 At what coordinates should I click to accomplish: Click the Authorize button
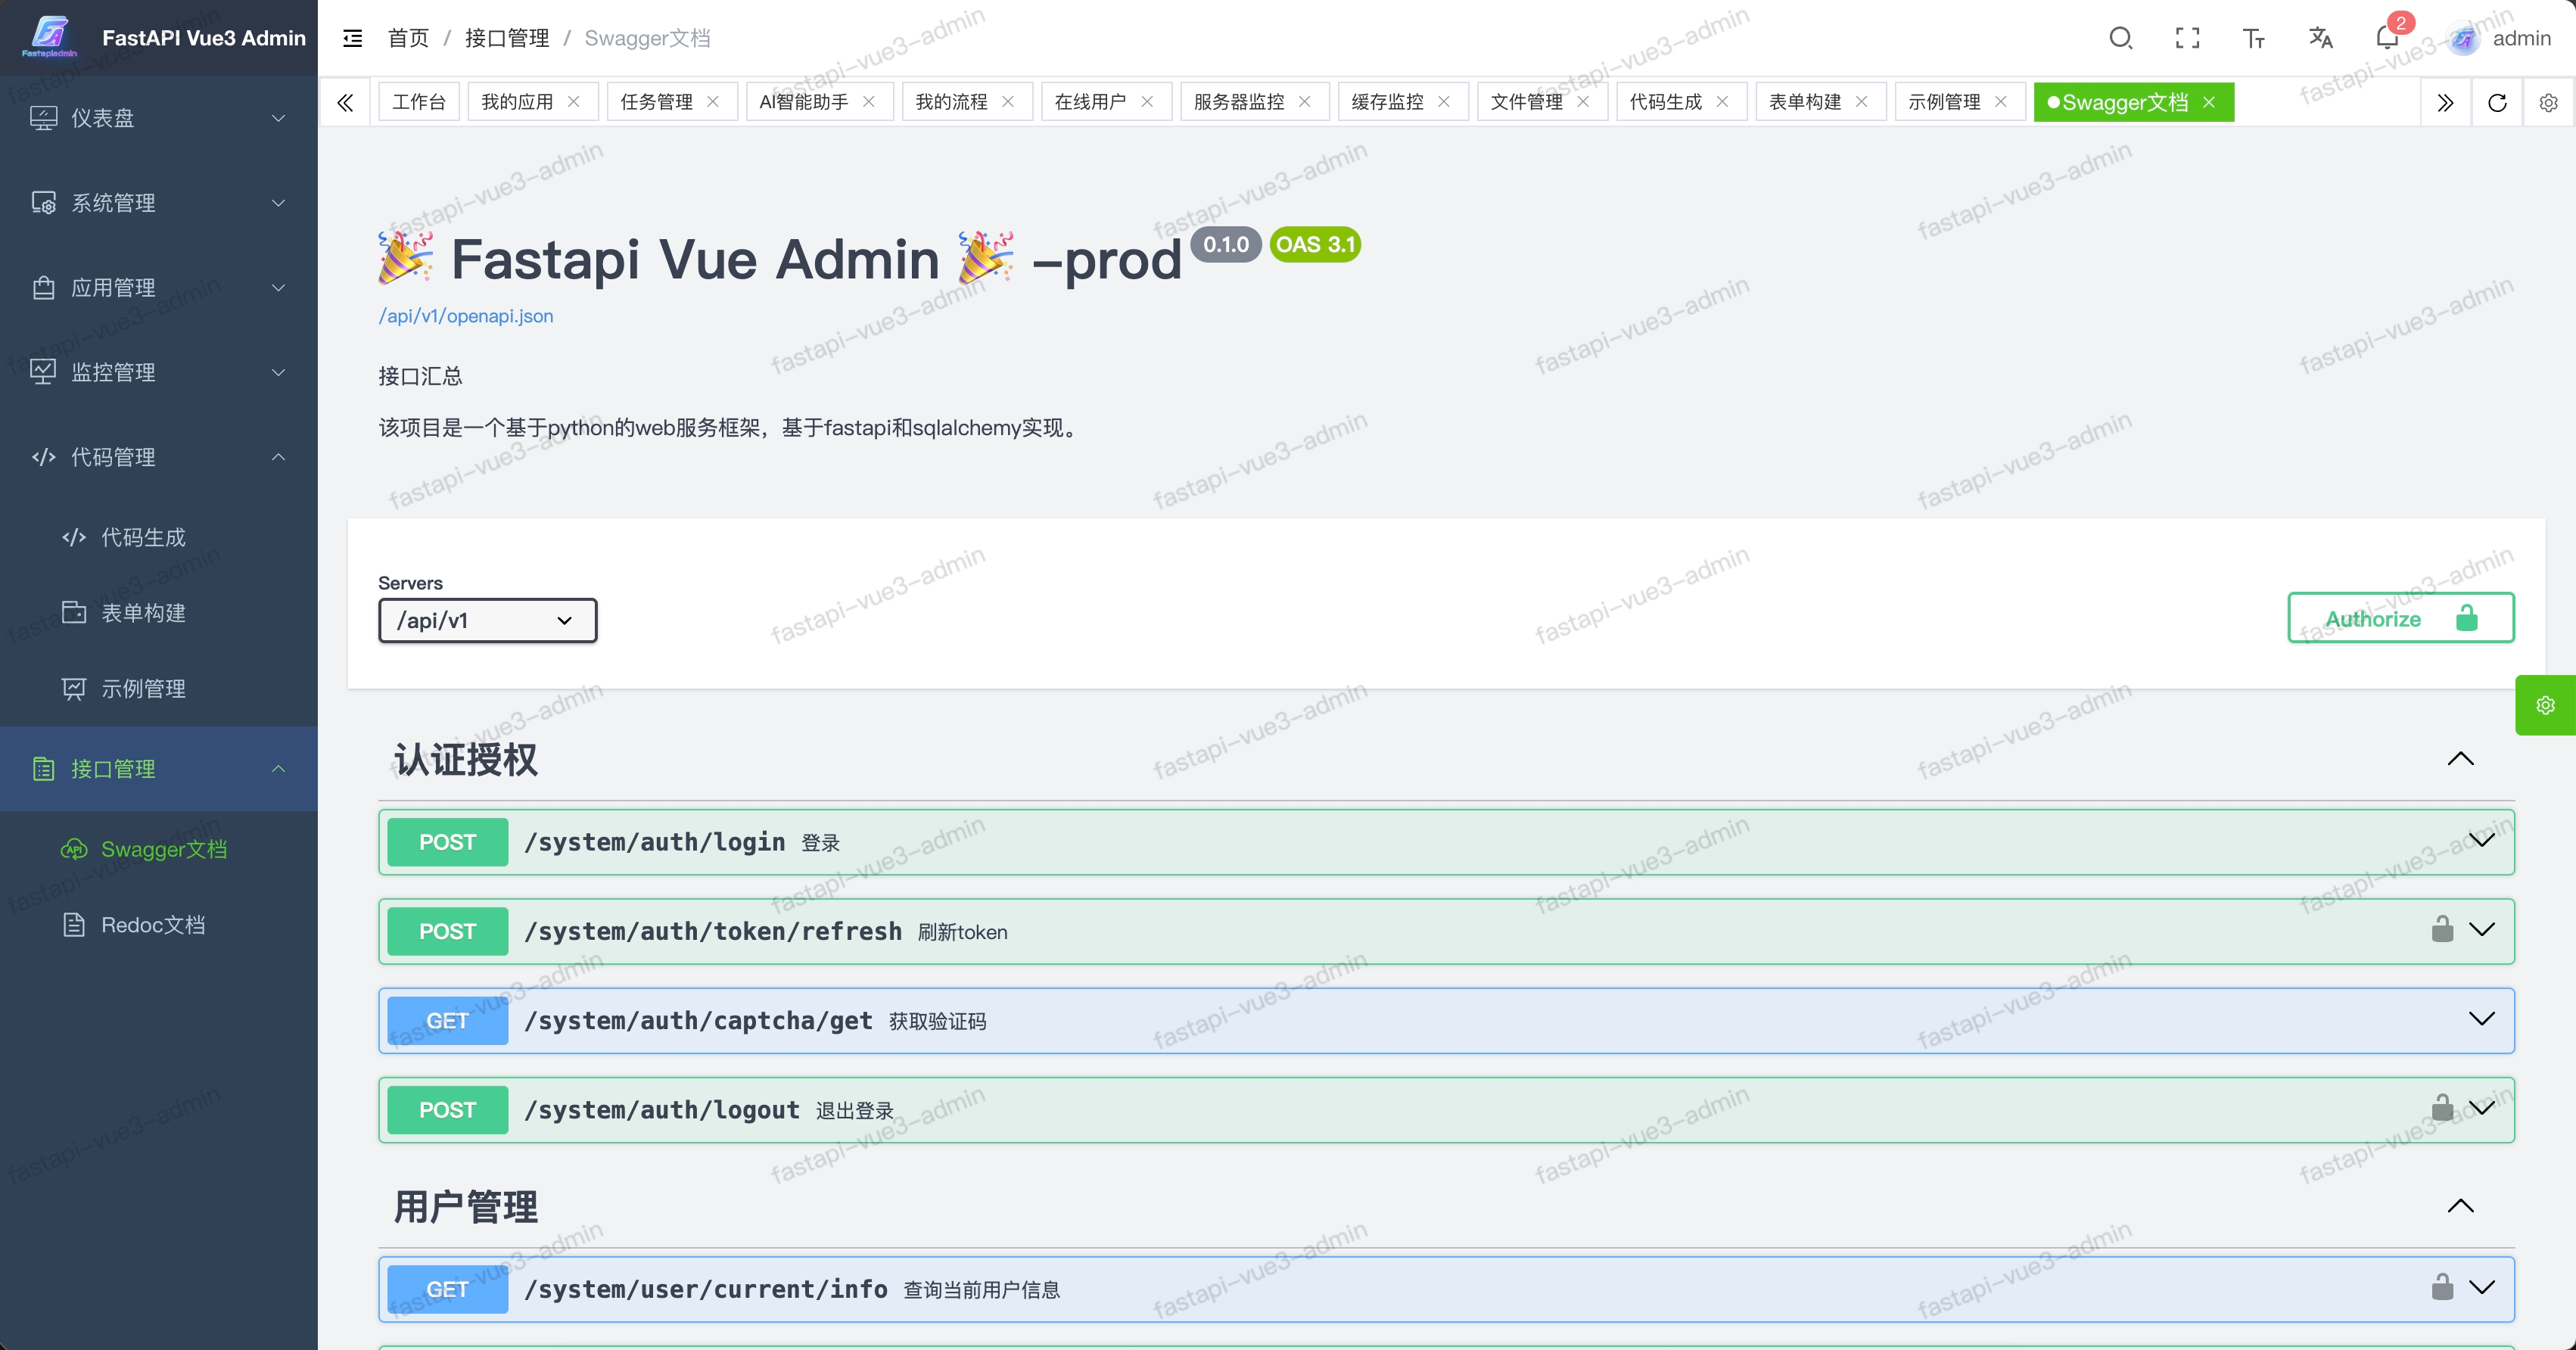click(2400, 618)
